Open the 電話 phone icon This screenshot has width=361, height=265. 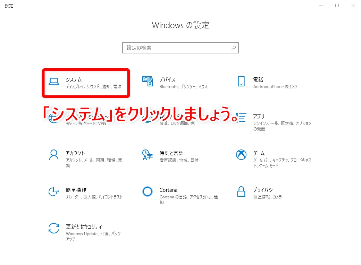point(241,81)
